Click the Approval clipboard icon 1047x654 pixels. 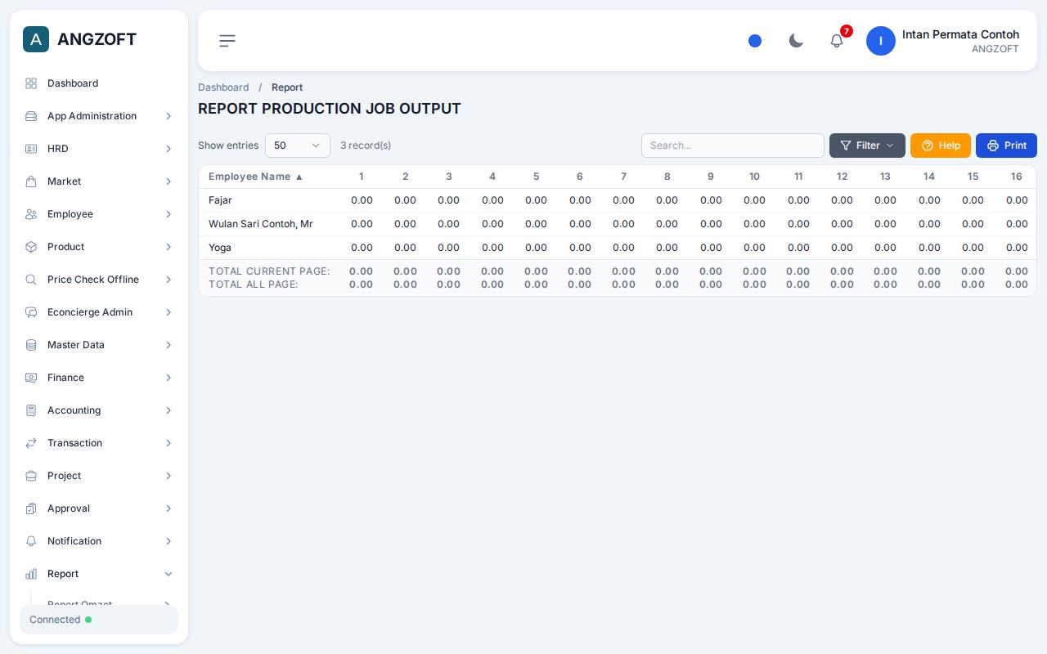[x=31, y=508]
